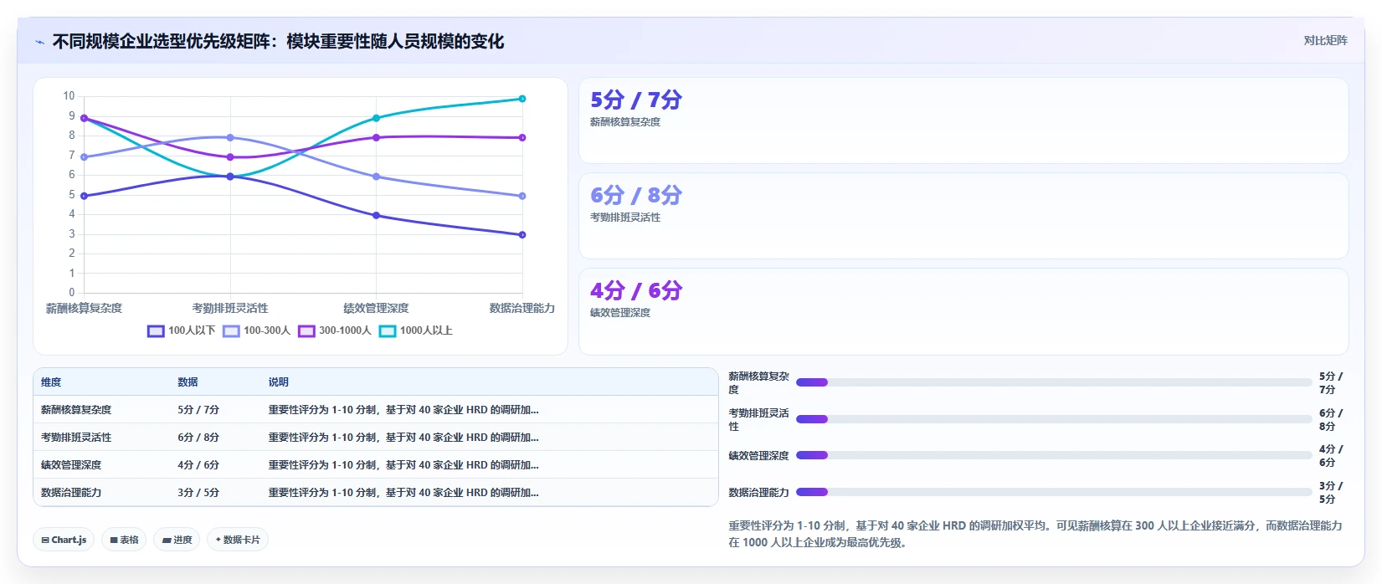Click the 1000人以上 point at 数据治理能力

click(522, 99)
